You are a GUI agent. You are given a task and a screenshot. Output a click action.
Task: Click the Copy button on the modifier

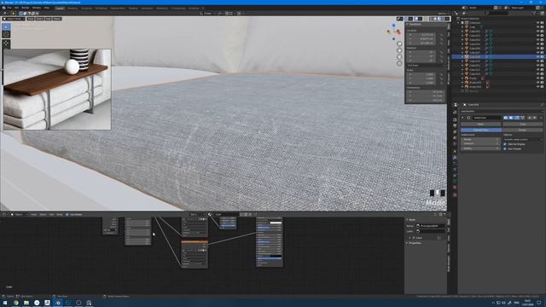[522, 125]
